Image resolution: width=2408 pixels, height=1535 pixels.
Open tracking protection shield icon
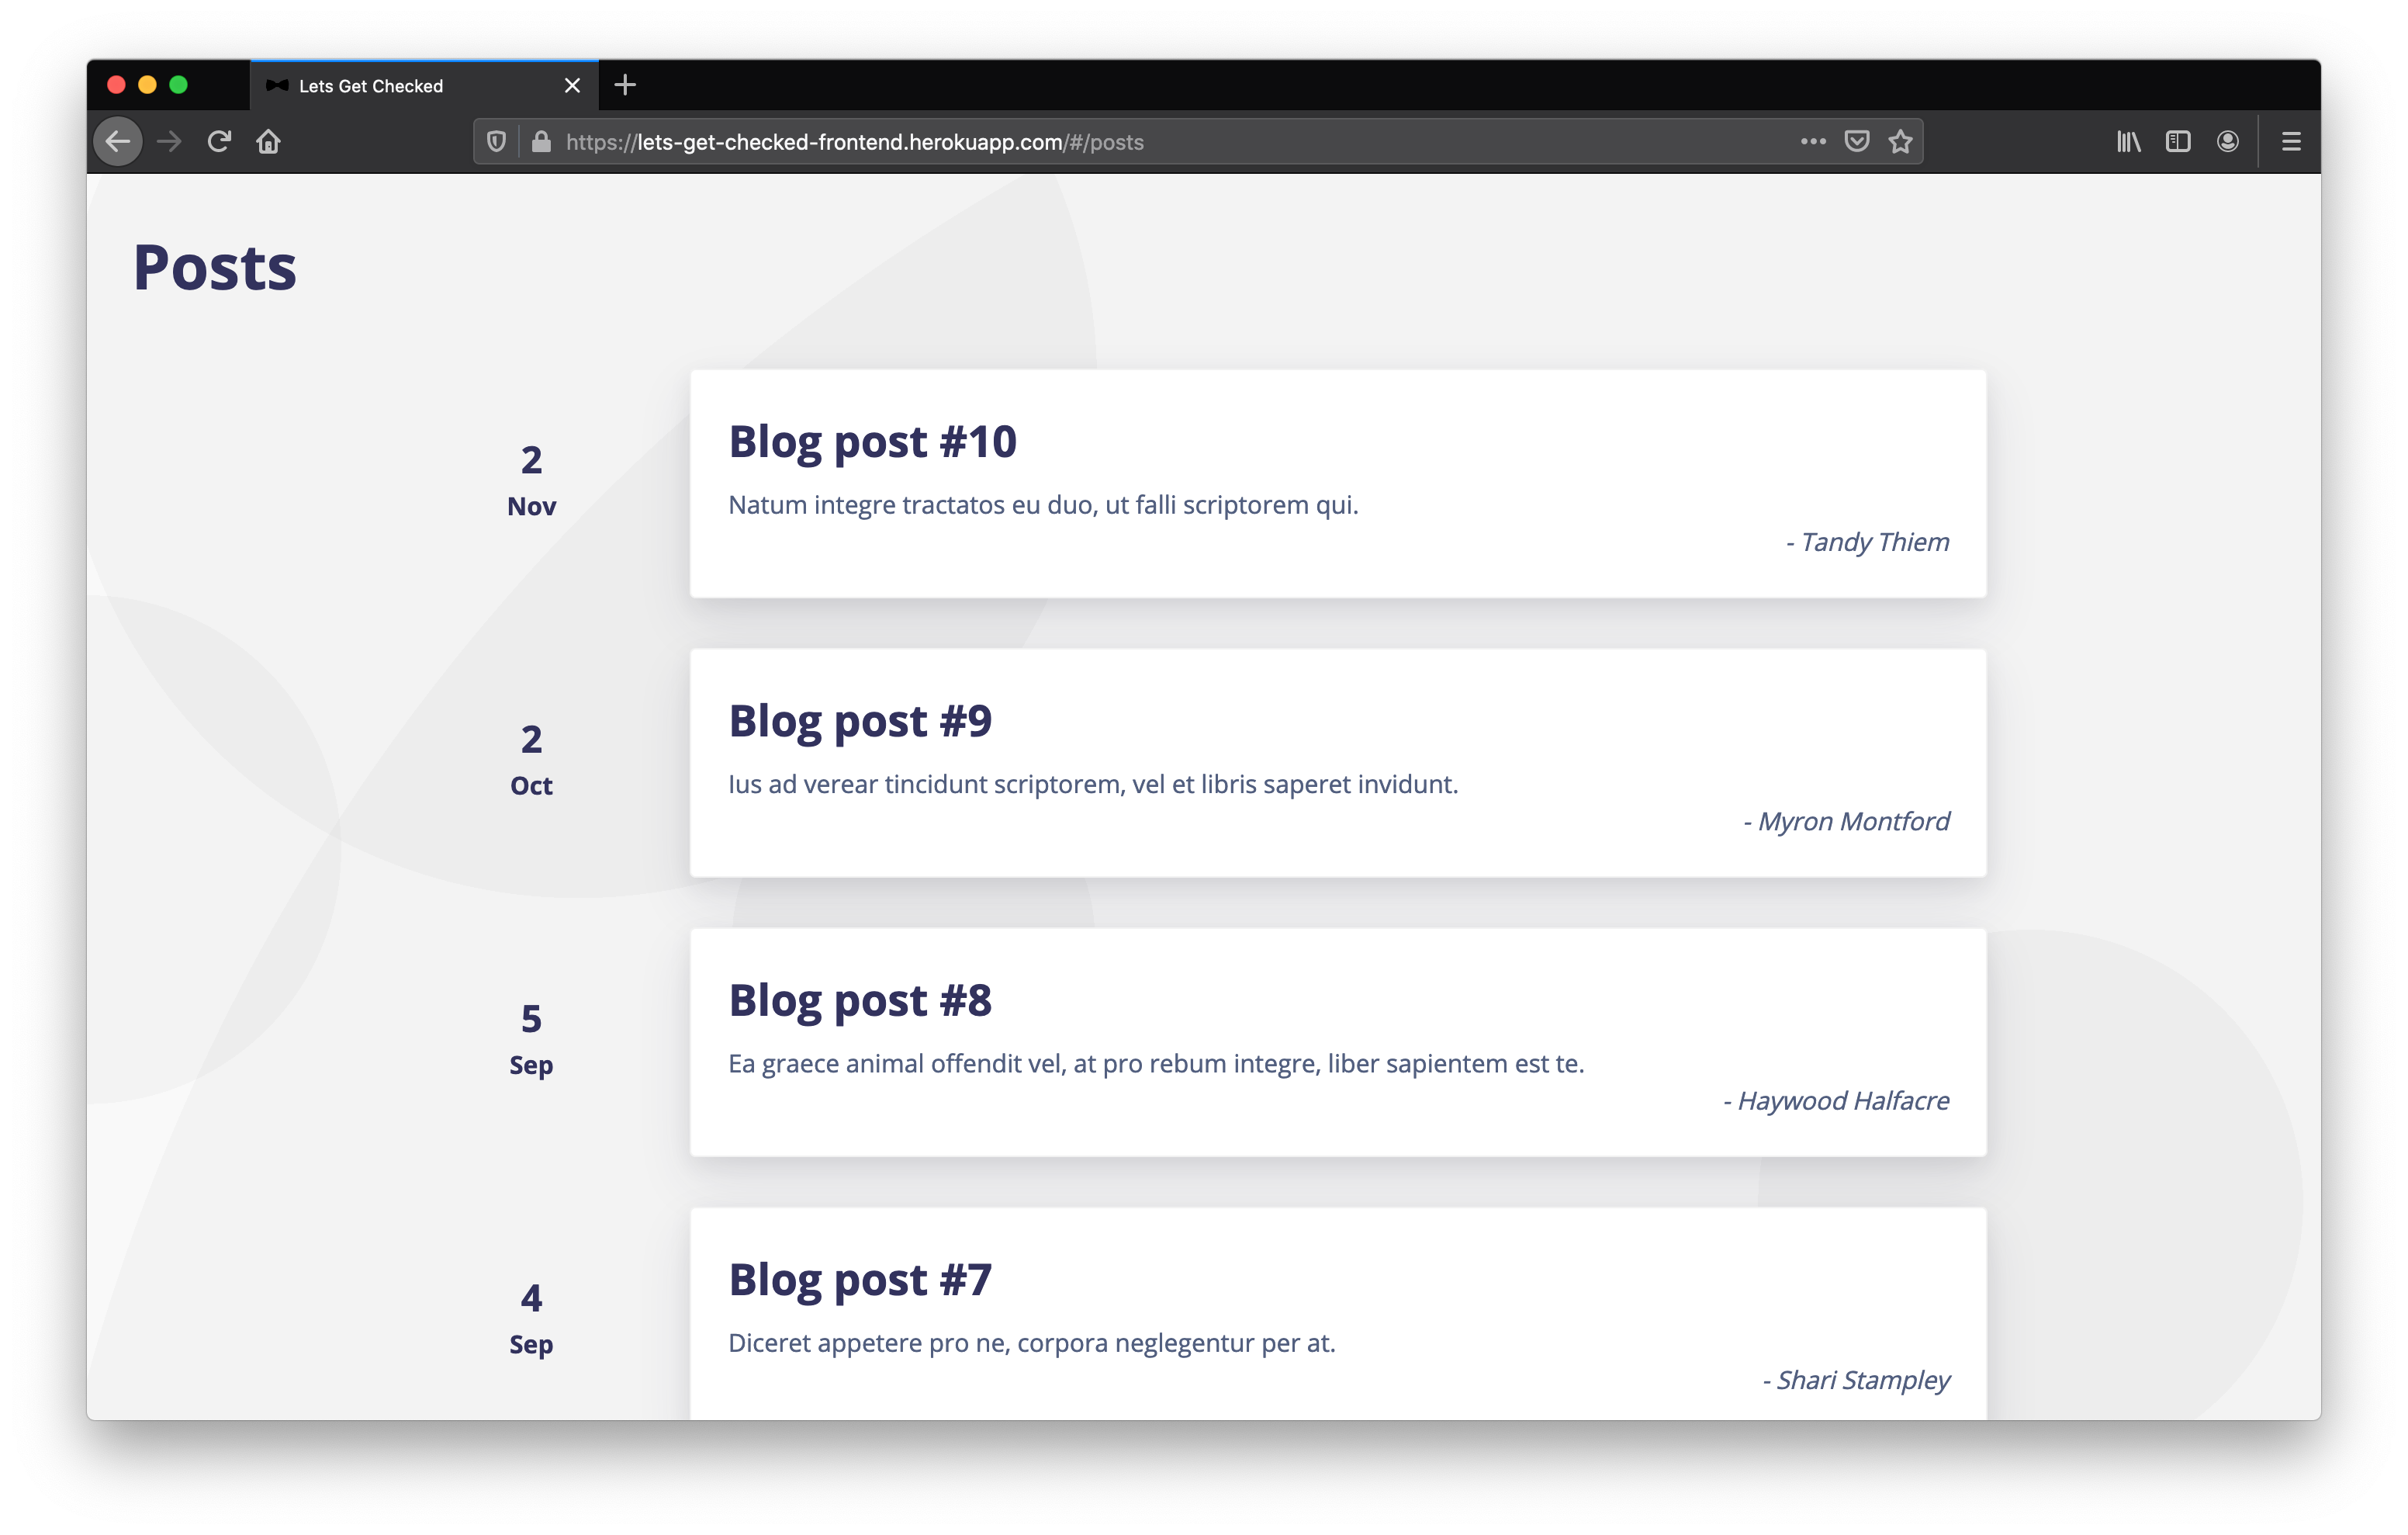[496, 141]
